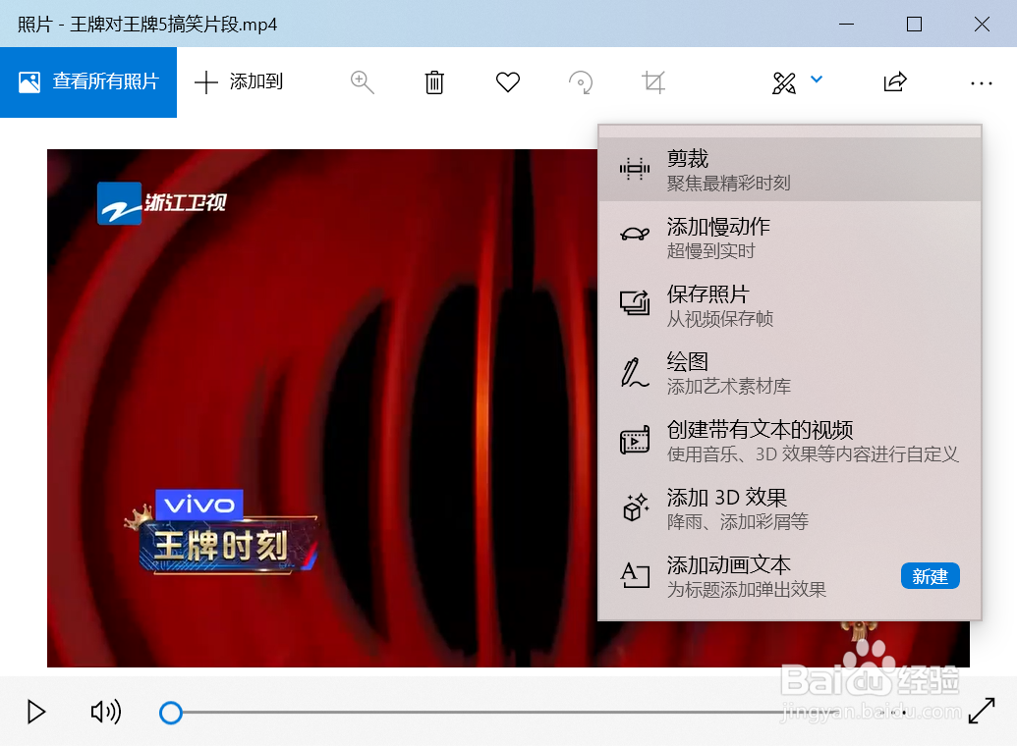Image resolution: width=1017 pixels, height=746 pixels.
Task: Click the video-with-text film icon
Action: pos(635,441)
